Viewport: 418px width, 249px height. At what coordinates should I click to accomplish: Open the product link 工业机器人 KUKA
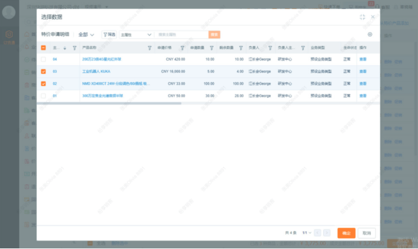[x=96, y=71]
